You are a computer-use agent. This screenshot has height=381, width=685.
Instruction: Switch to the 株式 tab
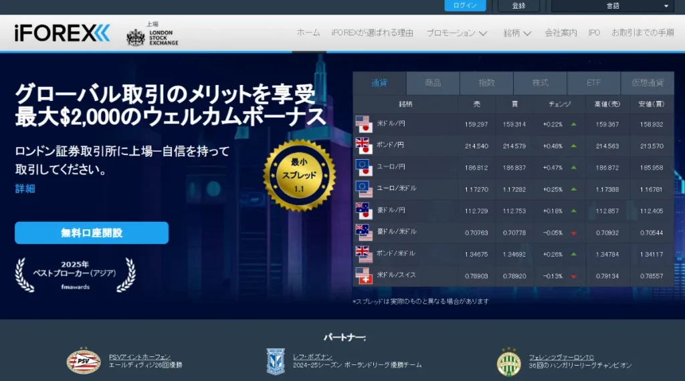541,83
